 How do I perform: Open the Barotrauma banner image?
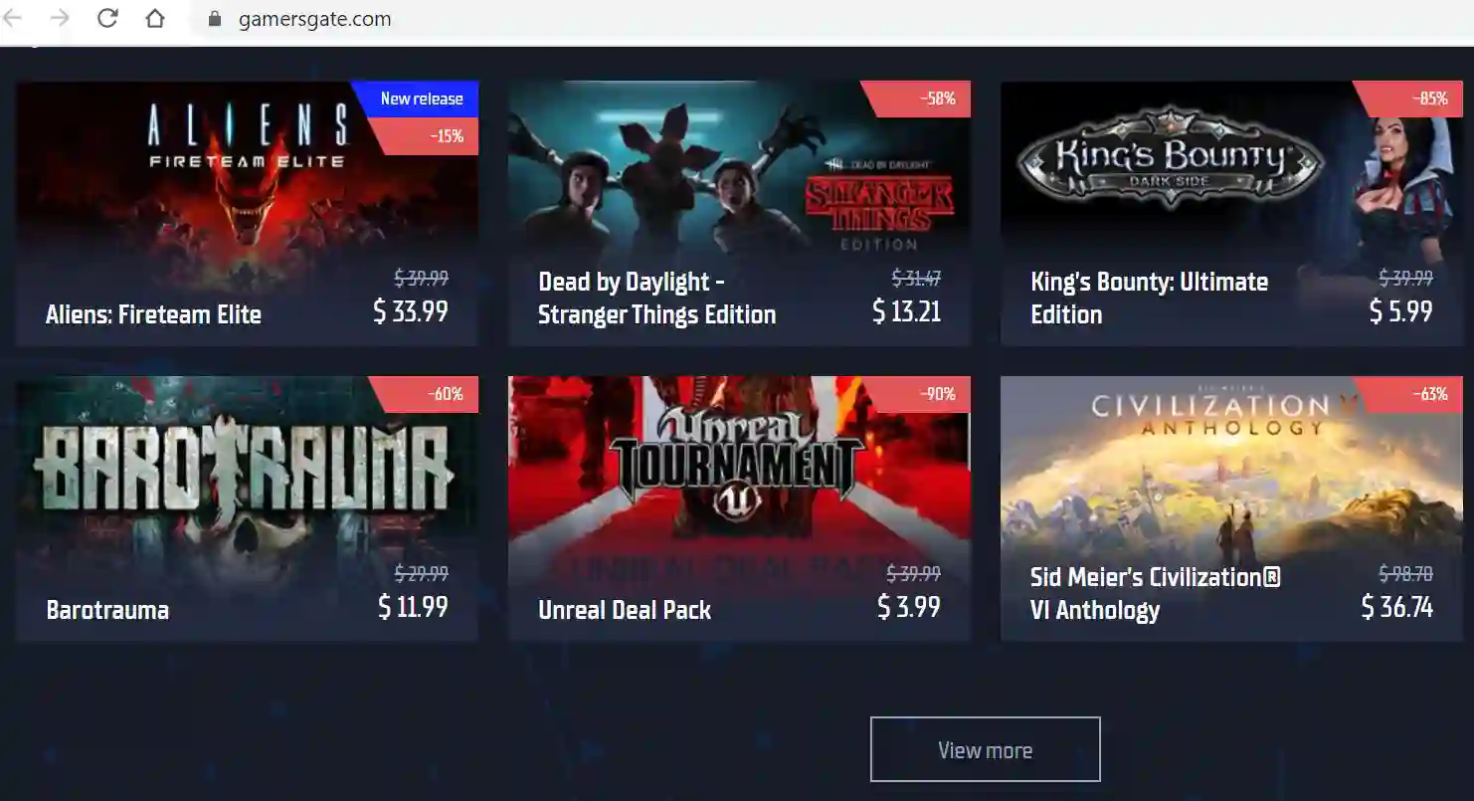pyautogui.click(x=247, y=465)
